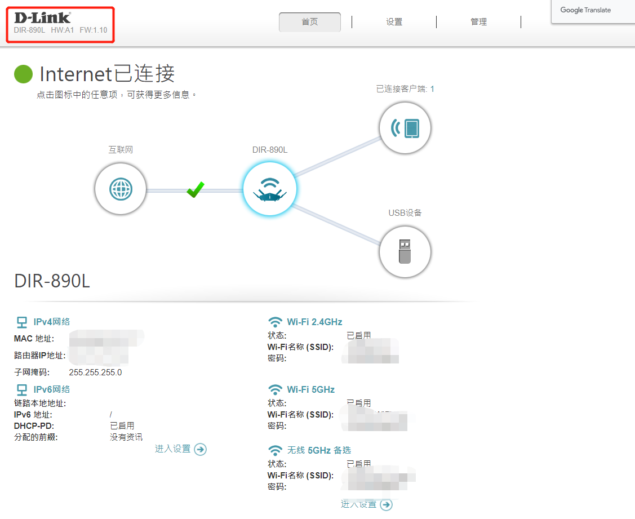Click the Wi-Fi 2.4GHz heading

pyautogui.click(x=314, y=322)
